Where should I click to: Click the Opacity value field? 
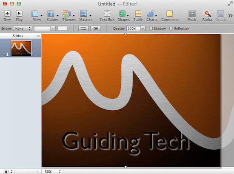[134, 29]
